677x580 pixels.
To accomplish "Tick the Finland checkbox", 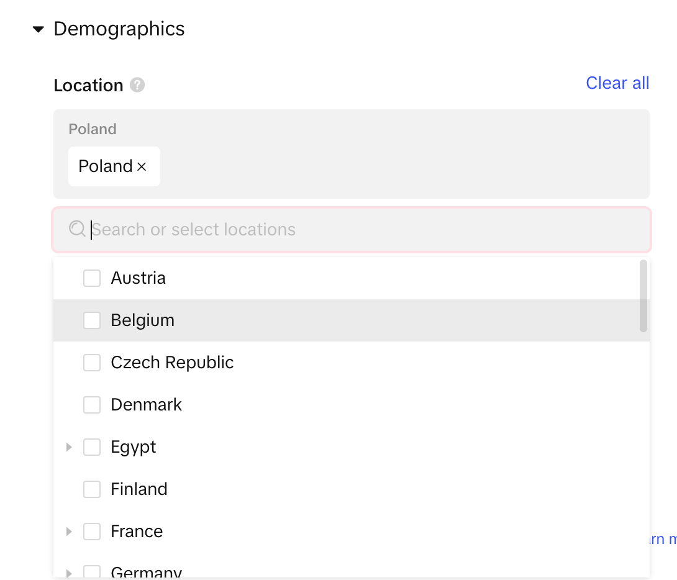I will point(92,489).
